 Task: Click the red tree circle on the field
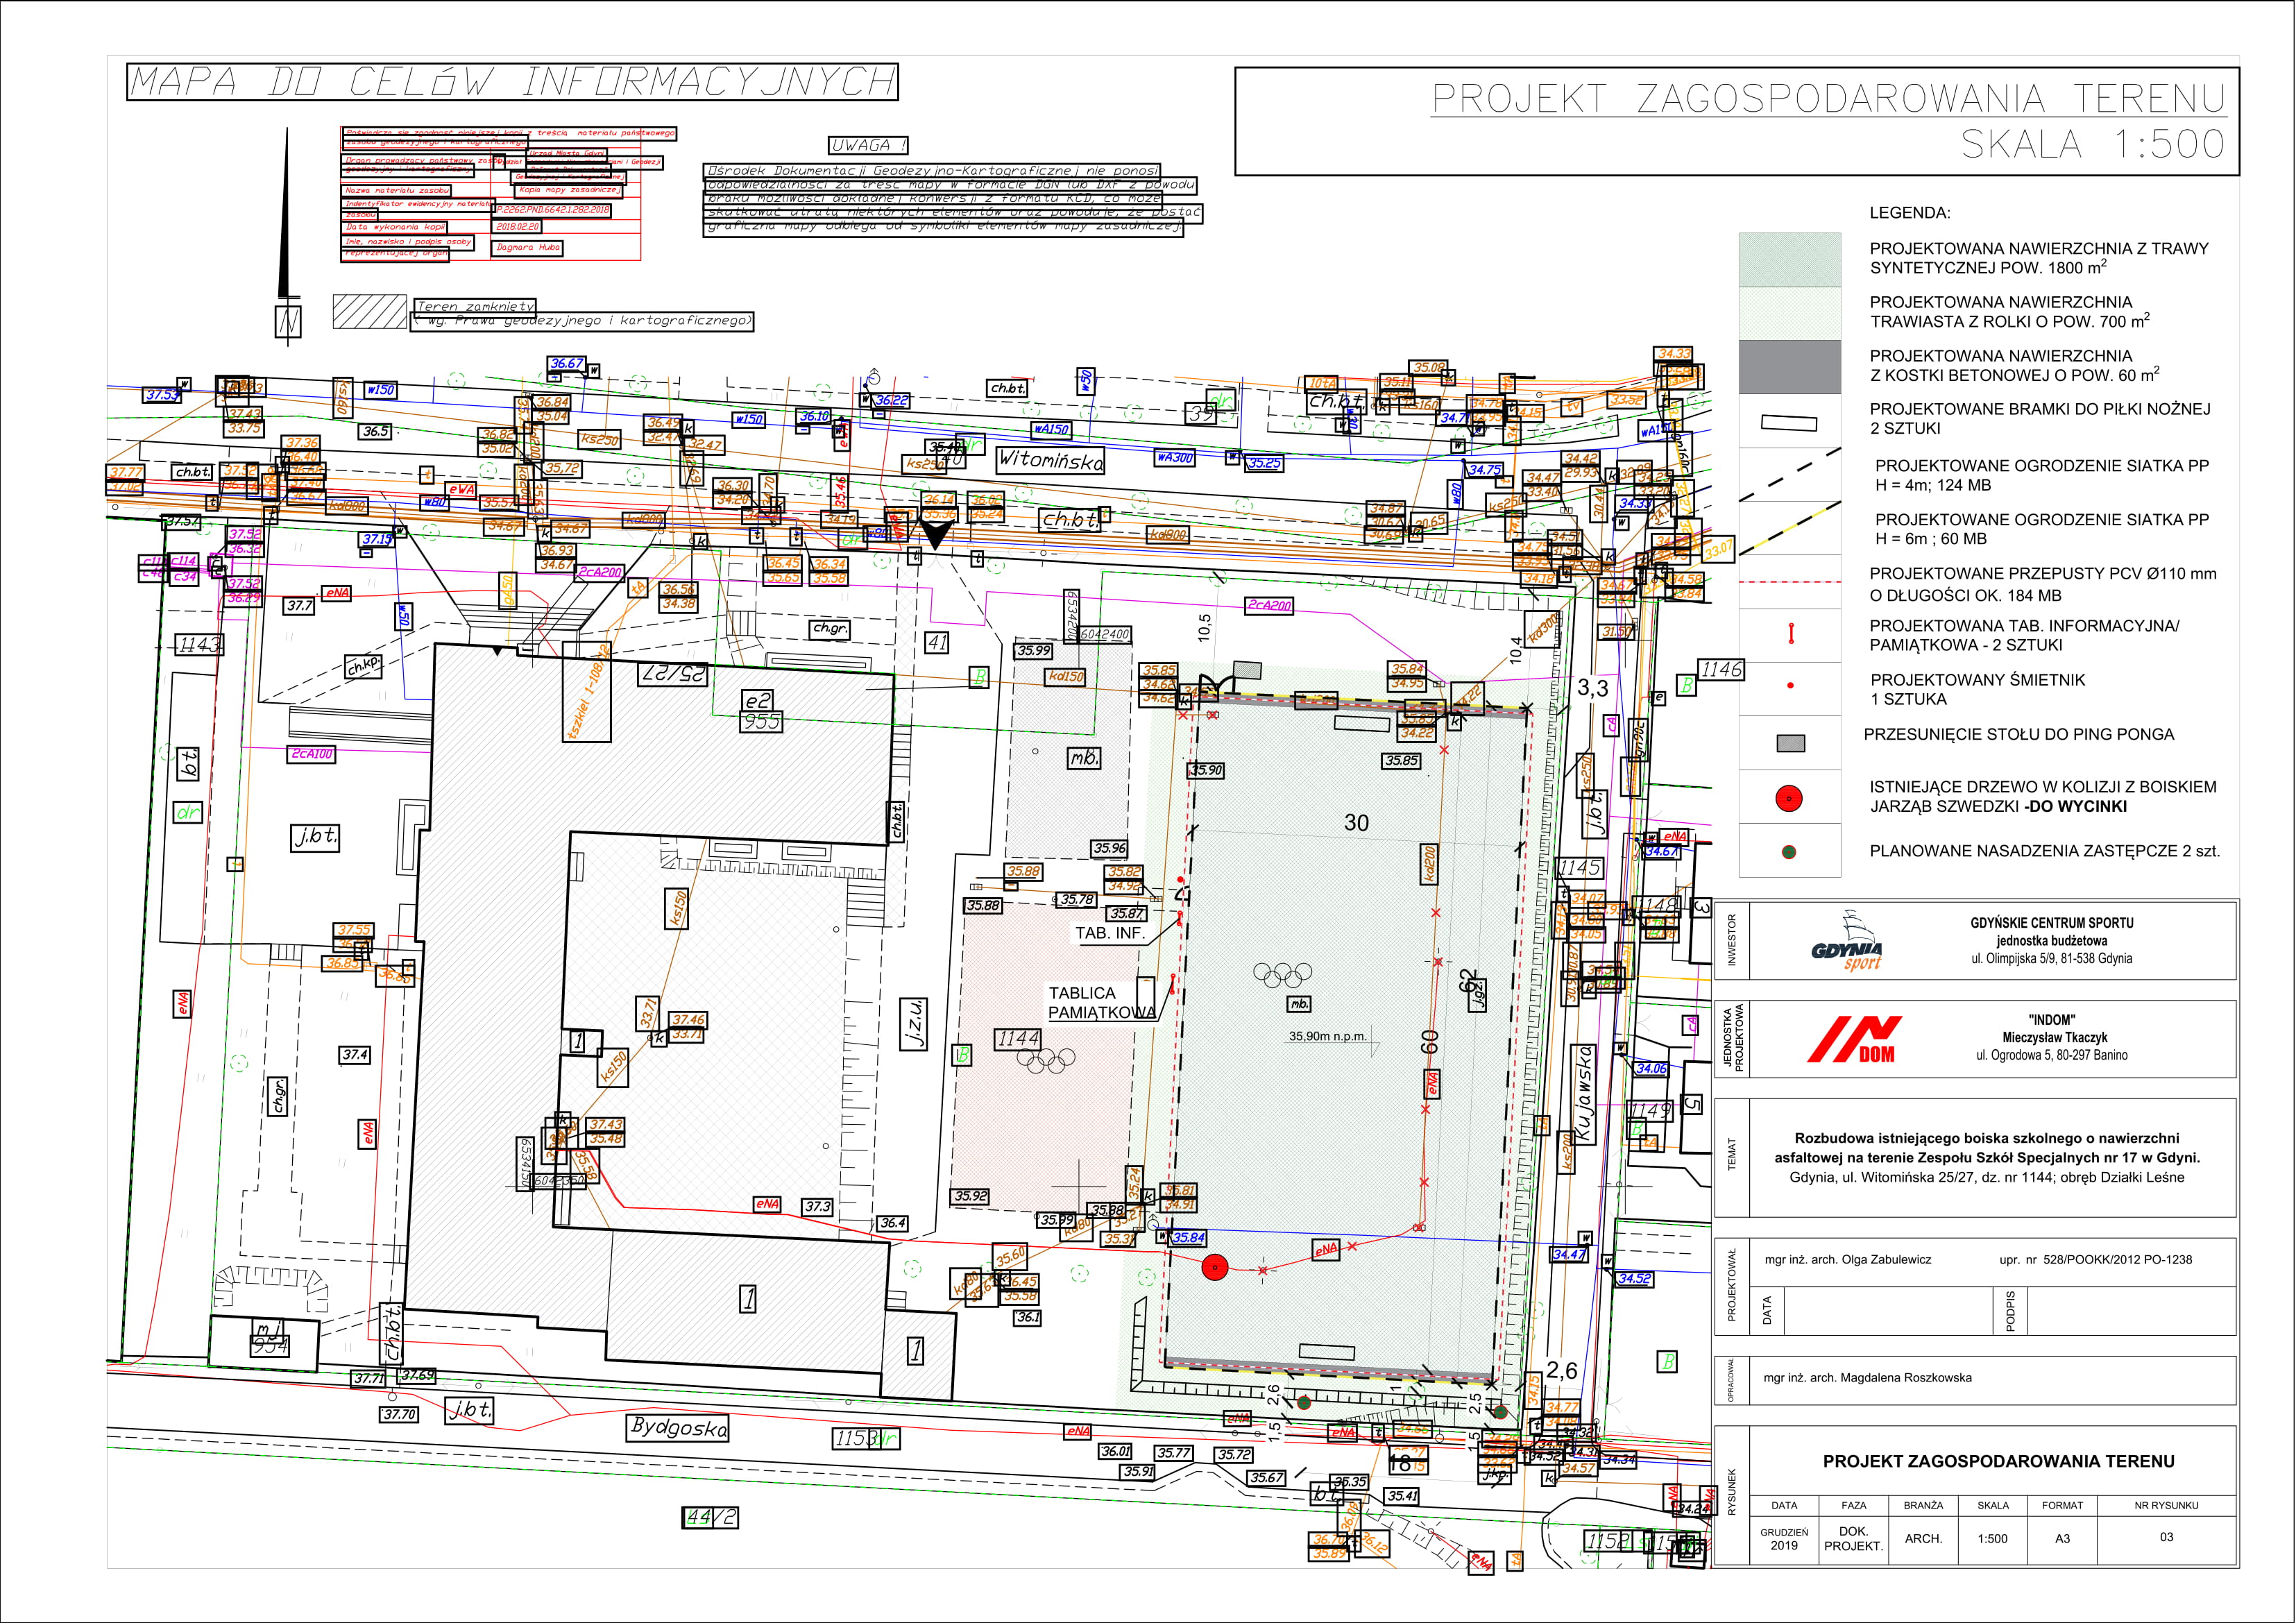tap(1214, 1268)
